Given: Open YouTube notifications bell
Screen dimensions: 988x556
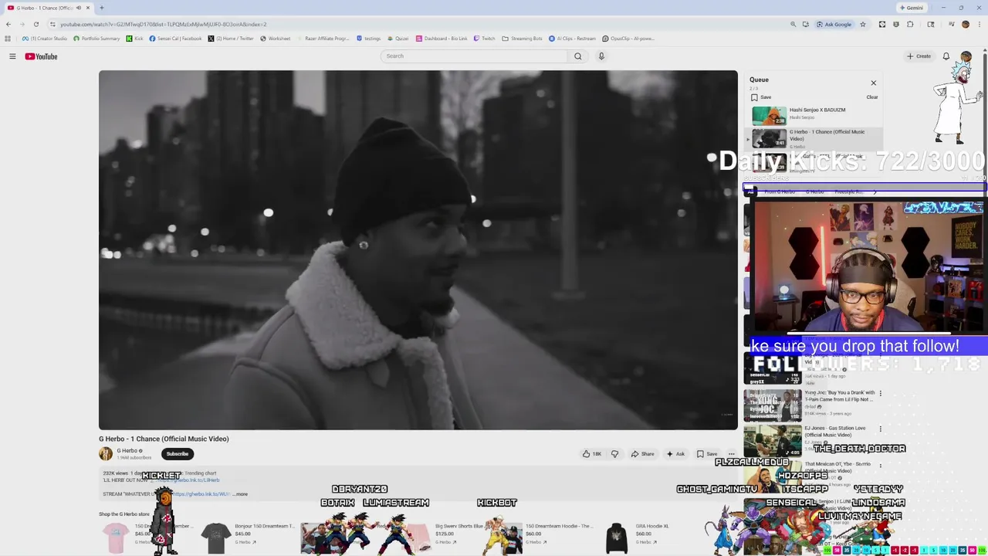Looking at the screenshot, I should (946, 56).
